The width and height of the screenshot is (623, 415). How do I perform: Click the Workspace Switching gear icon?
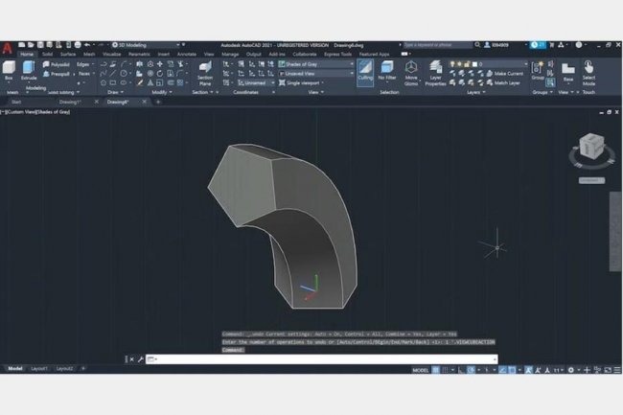pyautogui.click(x=571, y=370)
